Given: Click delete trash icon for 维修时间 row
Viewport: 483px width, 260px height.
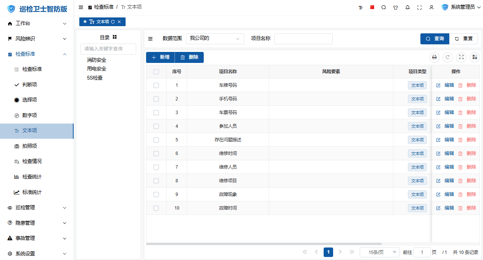Looking at the screenshot, I should point(460,153).
